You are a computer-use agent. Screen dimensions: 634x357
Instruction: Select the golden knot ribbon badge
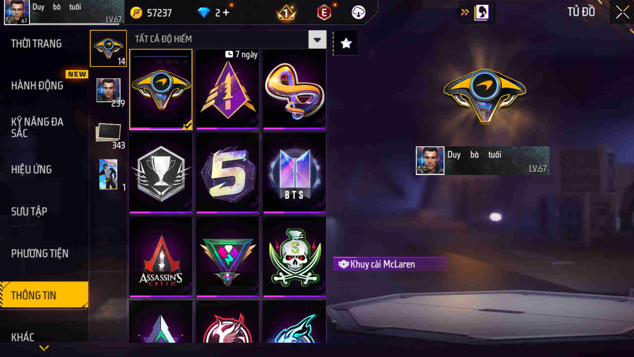click(x=294, y=90)
